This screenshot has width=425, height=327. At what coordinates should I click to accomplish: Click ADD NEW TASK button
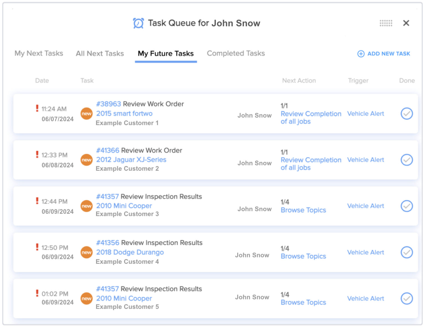click(384, 54)
